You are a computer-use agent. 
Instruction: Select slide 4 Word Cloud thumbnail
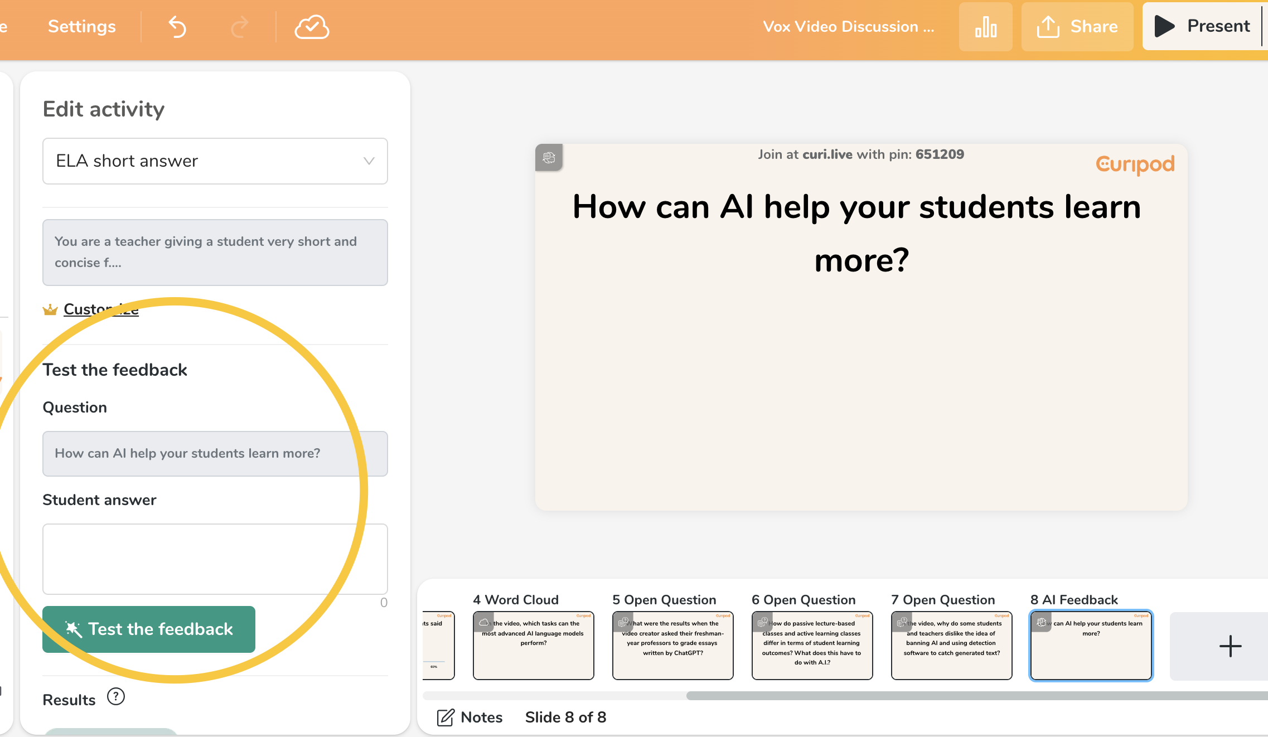point(533,645)
